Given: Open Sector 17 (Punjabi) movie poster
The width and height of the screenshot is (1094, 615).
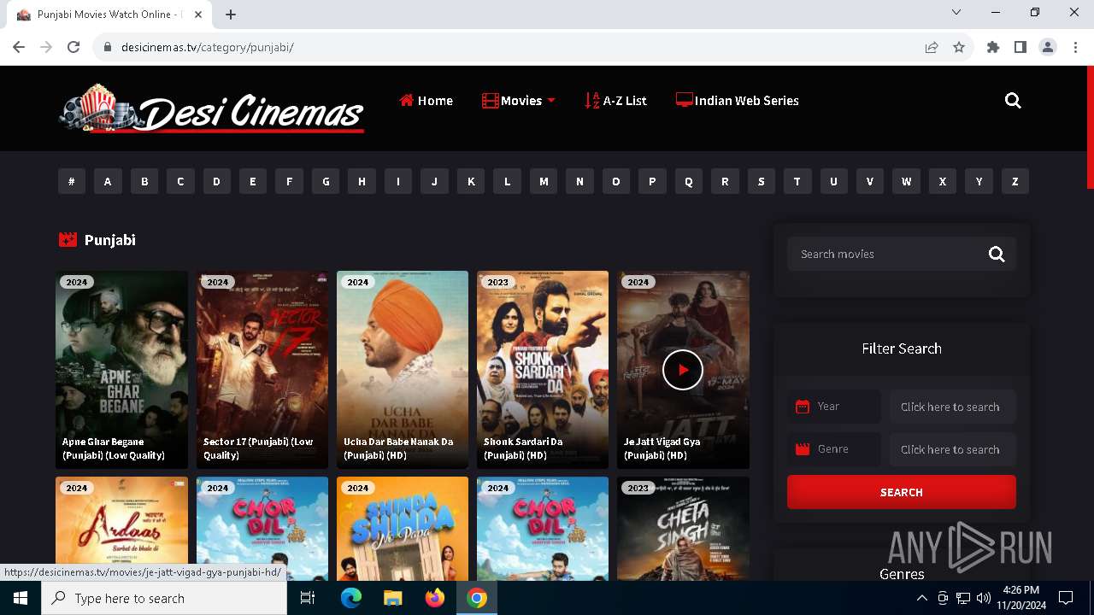Looking at the screenshot, I should click(262, 370).
